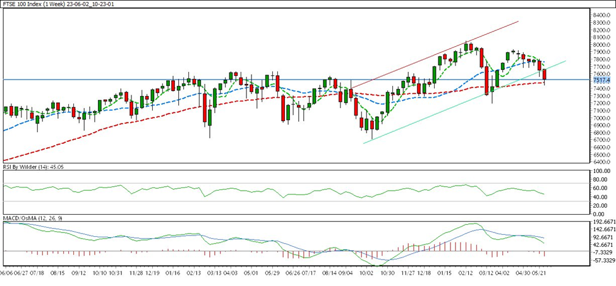Viewport: 616px width, 286px height.
Task: Click the 05/01 date label
Action: coord(251,272)
